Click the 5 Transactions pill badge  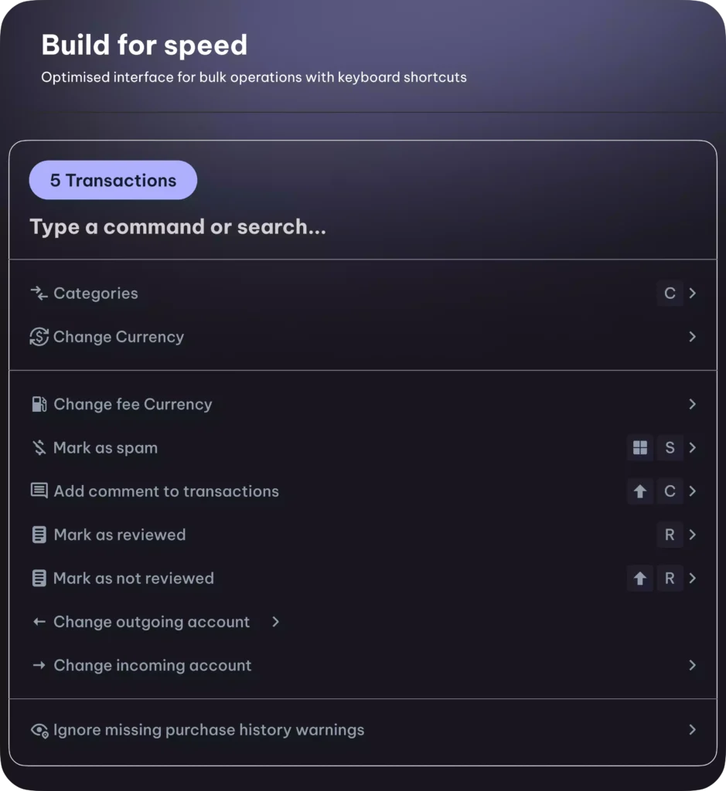(113, 180)
